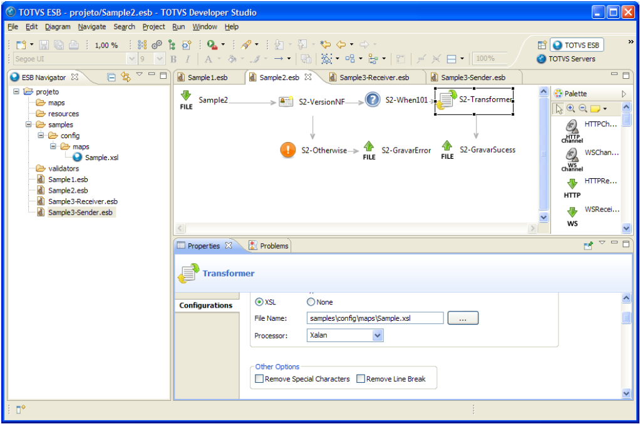Select the XSL radio button

pos(259,302)
